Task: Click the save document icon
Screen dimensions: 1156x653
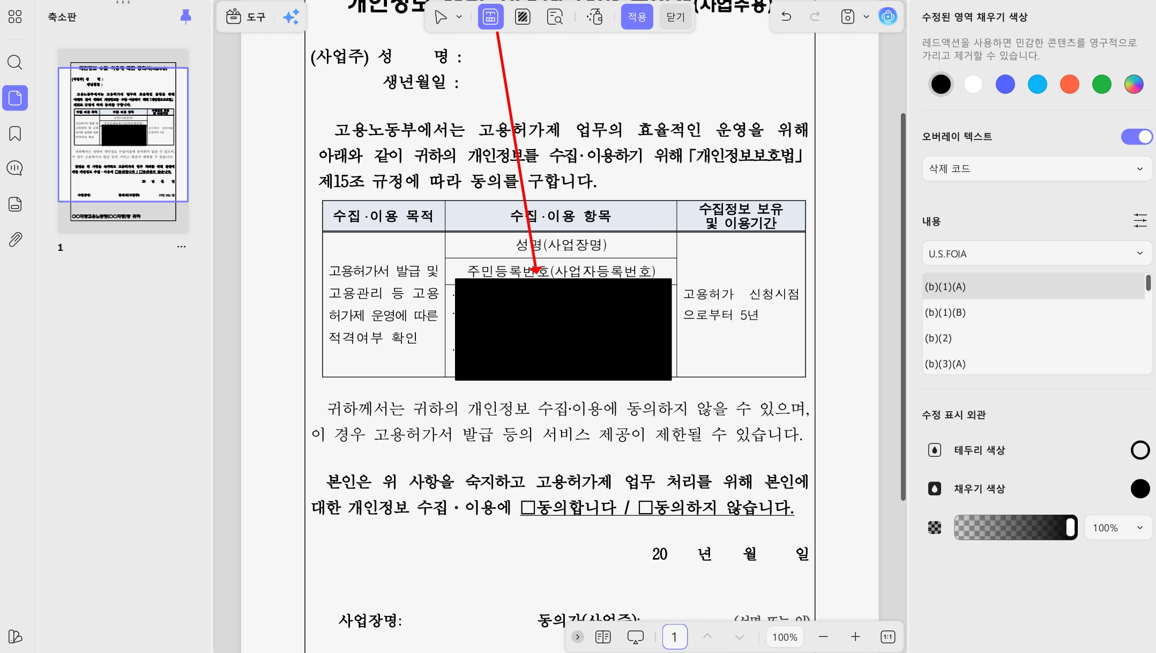Action: click(847, 17)
